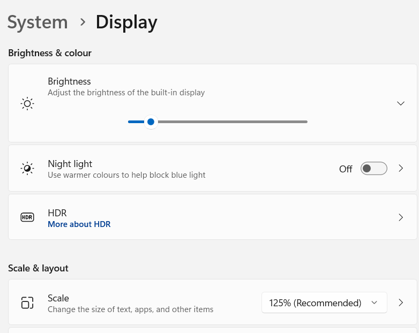Open HDR settings via right chevron
This screenshot has height=333, width=419.
click(401, 217)
